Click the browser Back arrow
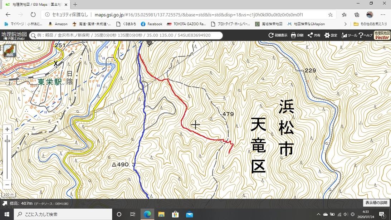Screen dimensions: 391x220 (8, 14)
